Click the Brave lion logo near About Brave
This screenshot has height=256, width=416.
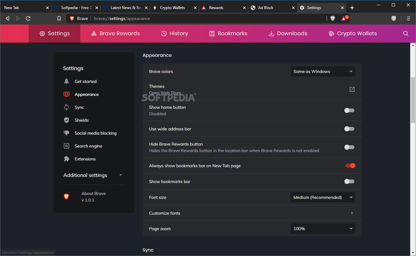66,197
